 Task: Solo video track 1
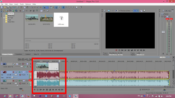pyautogui.click(x=30, y=64)
